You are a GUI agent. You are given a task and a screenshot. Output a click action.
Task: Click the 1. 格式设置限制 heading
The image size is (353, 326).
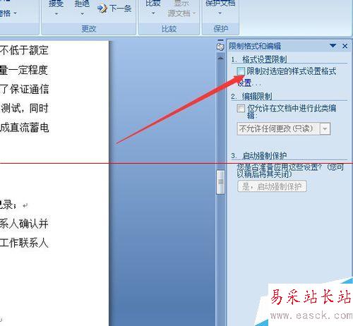(x=259, y=59)
